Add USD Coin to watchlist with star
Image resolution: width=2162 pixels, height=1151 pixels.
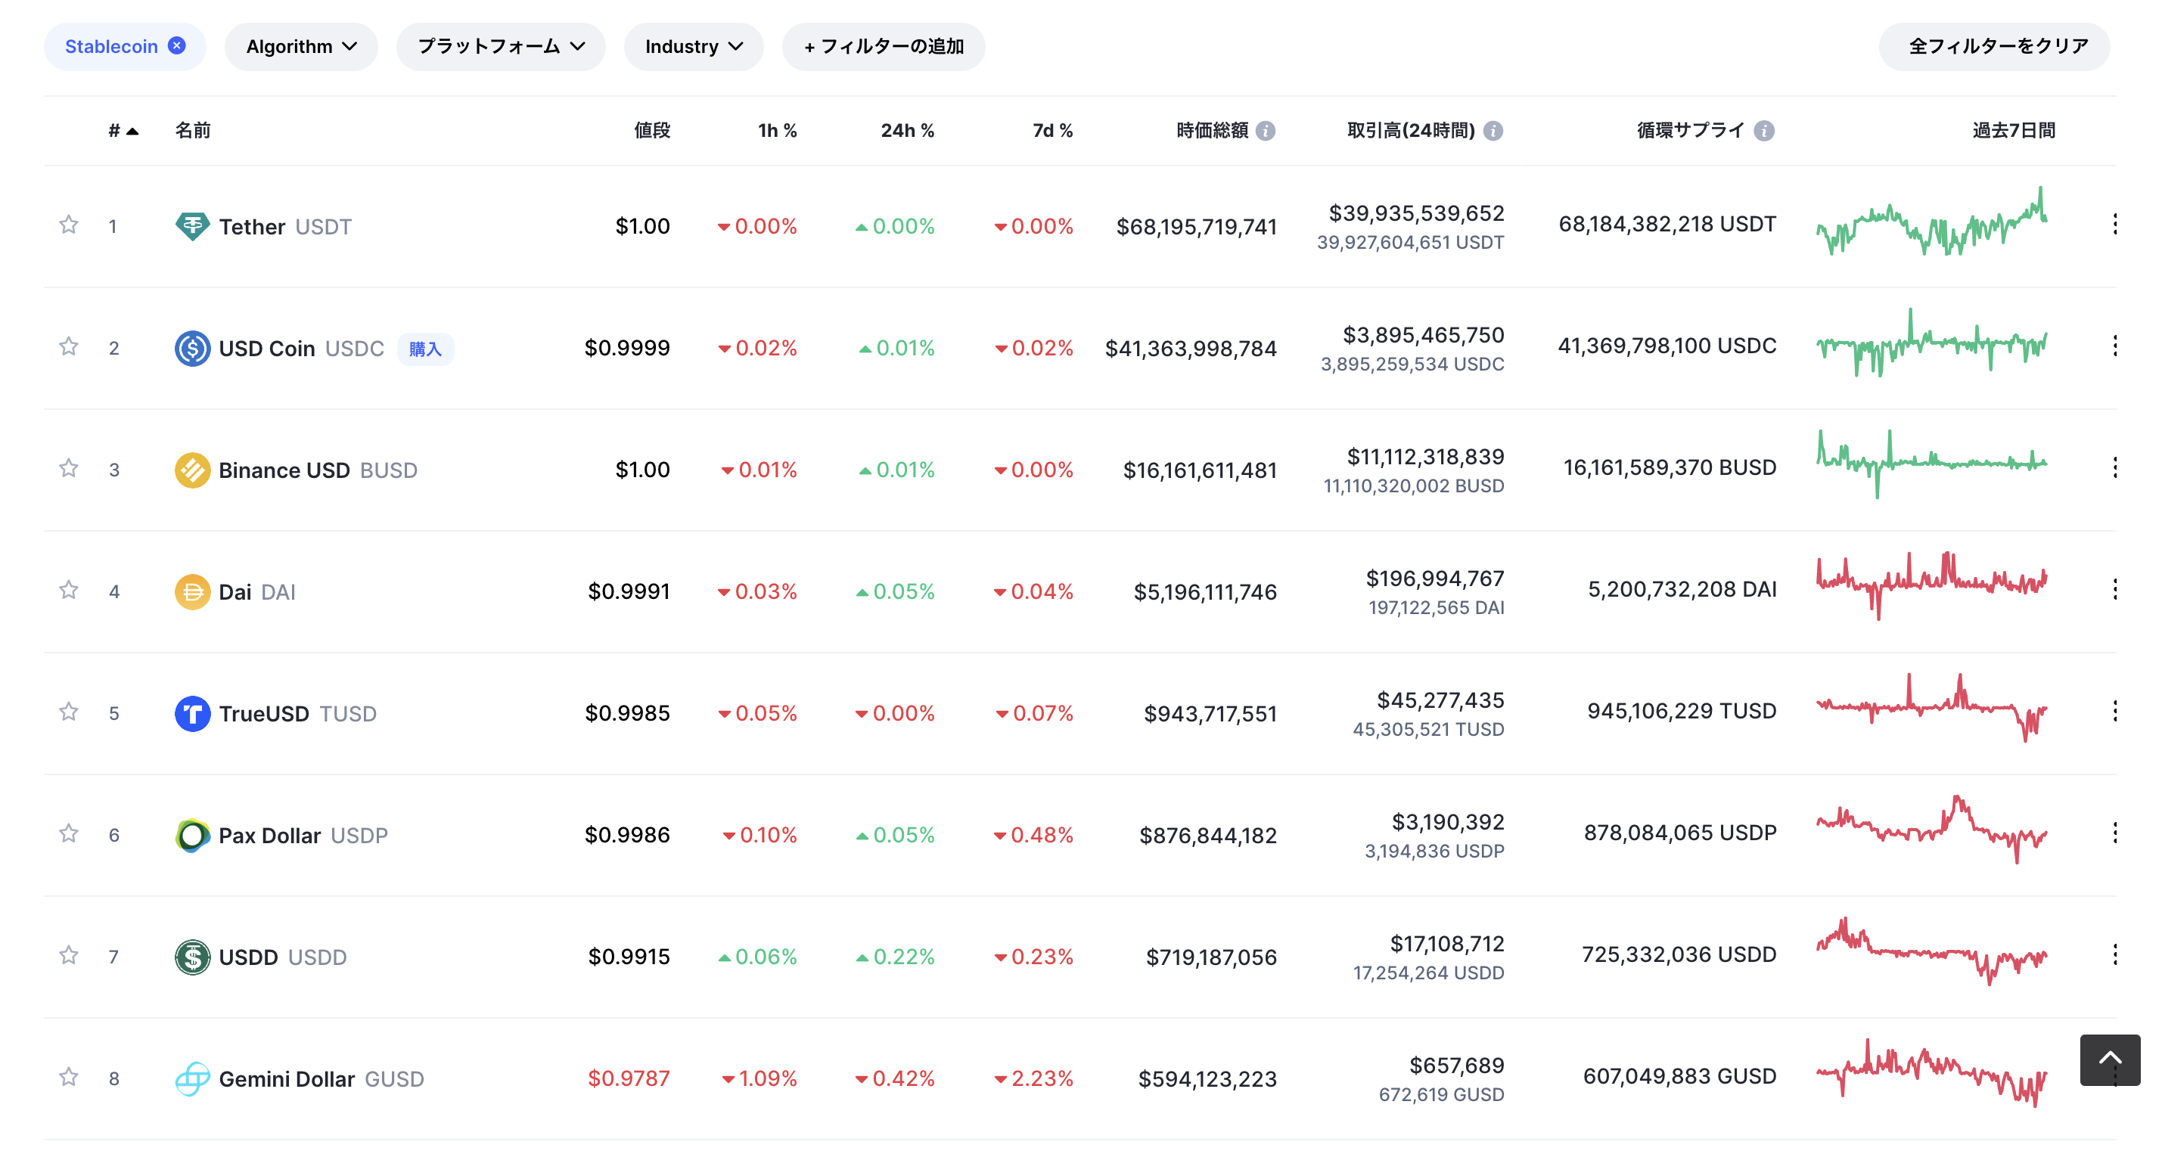[69, 346]
